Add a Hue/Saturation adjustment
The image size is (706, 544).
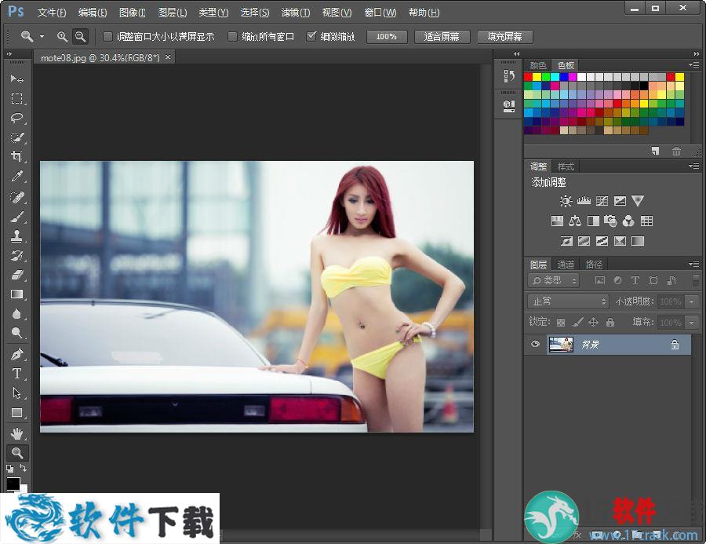(557, 221)
